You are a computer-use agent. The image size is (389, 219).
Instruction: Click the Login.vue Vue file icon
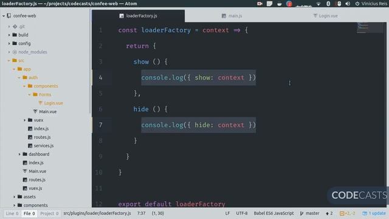[40, 103]
